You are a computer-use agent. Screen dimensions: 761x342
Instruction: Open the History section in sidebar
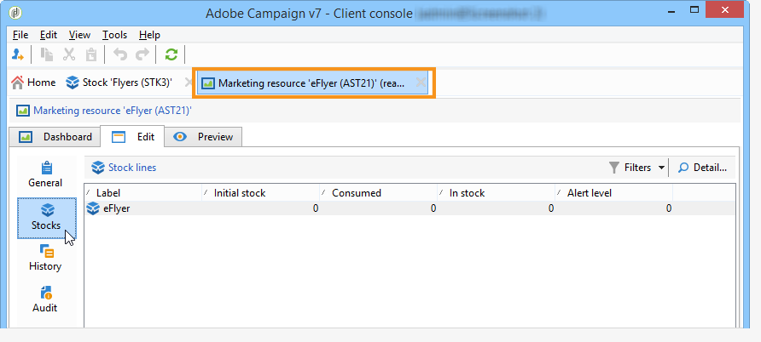45,257
